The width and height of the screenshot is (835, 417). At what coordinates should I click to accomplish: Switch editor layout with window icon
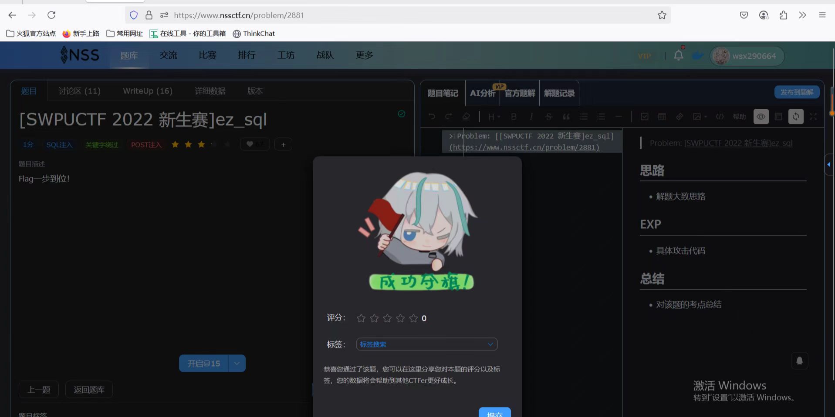778,117
